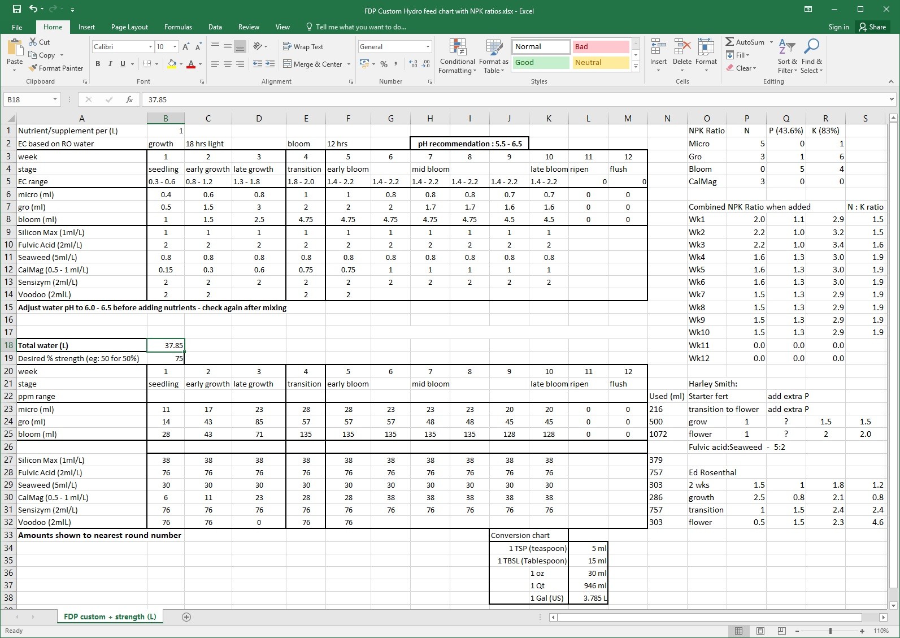
Task: Open Conditional Formatting menu
Action: tap(457, 57)
